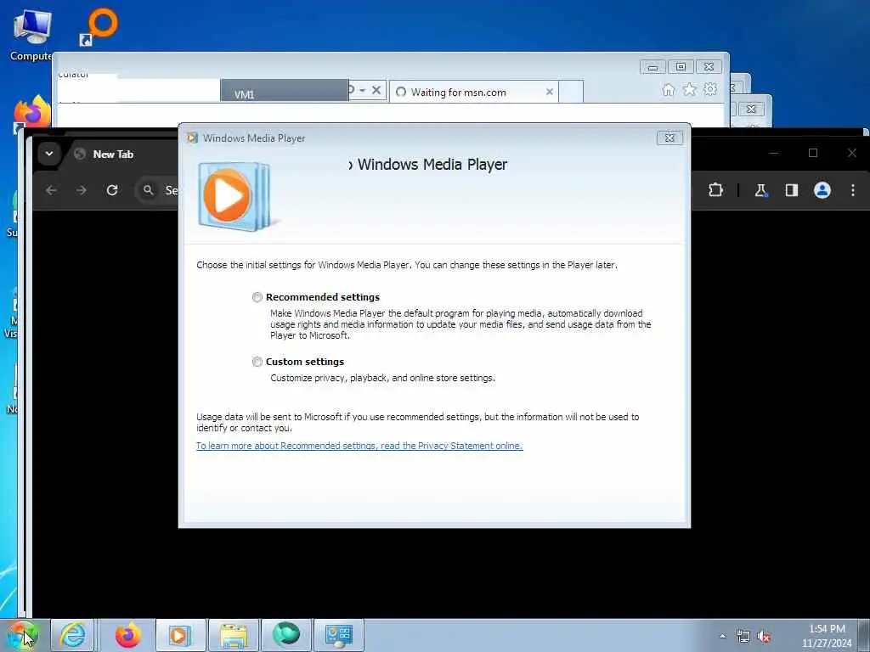Click the X stop button in IE's address bar

[x=376, y=90]
